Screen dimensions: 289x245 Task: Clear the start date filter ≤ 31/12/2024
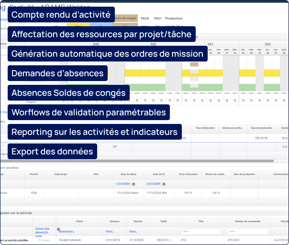(133, 184)
